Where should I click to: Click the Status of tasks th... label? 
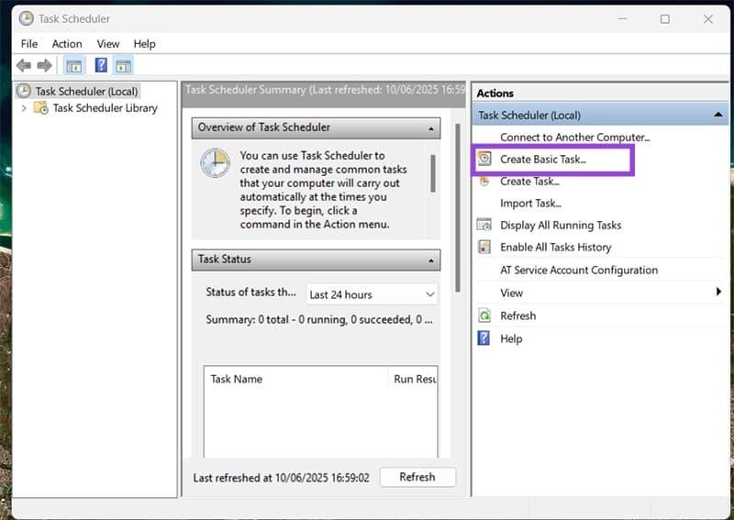[x=250, y=292]
